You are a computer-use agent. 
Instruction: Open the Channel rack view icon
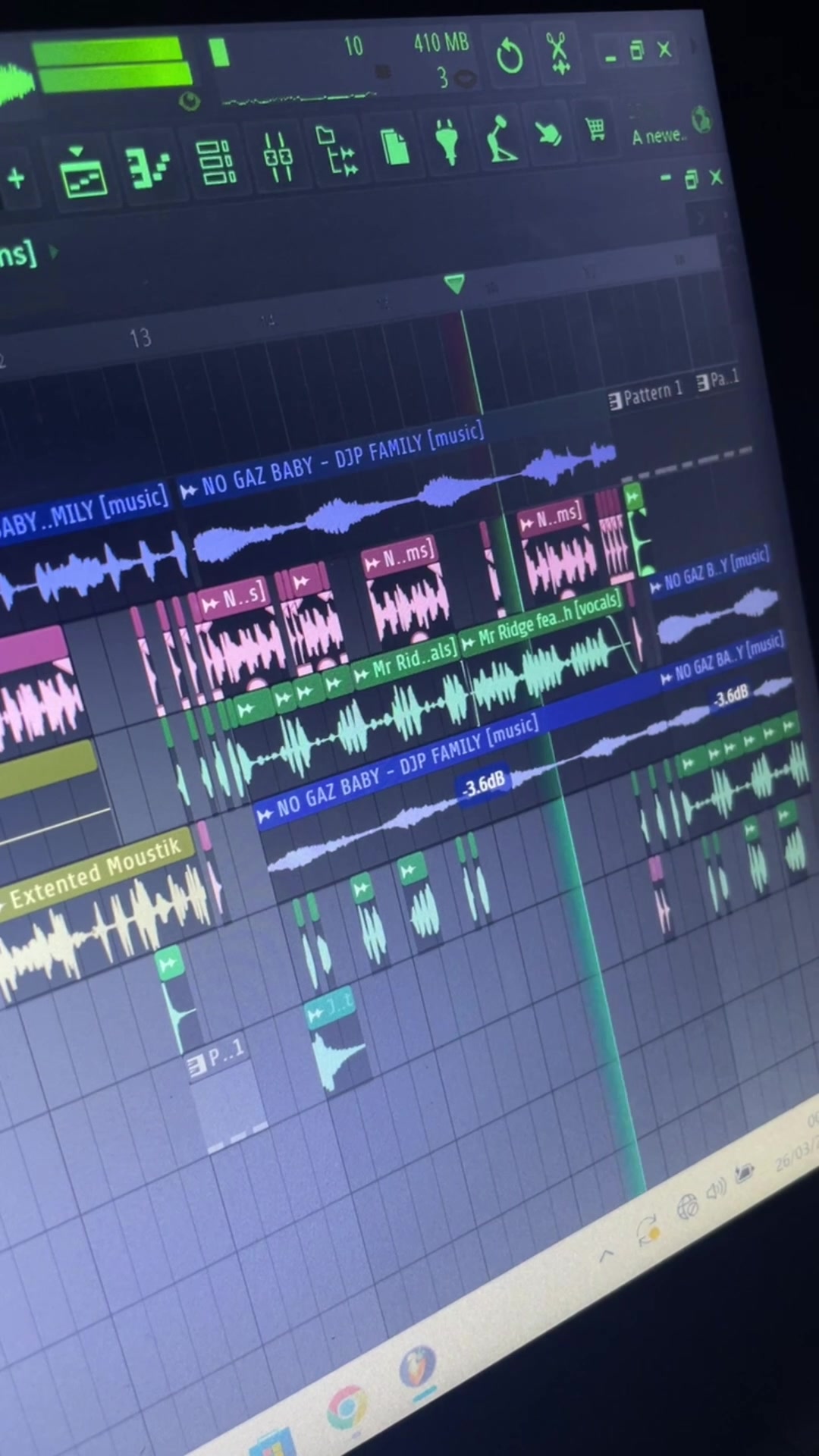click(216, 162)
